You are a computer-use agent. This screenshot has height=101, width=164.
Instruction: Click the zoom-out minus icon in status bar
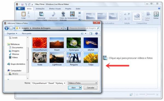point(137,94)
